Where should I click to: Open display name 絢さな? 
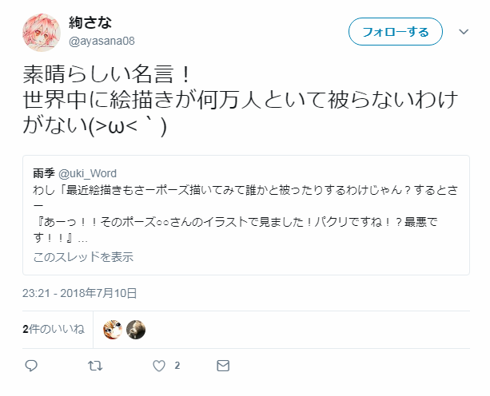[90, 22]
